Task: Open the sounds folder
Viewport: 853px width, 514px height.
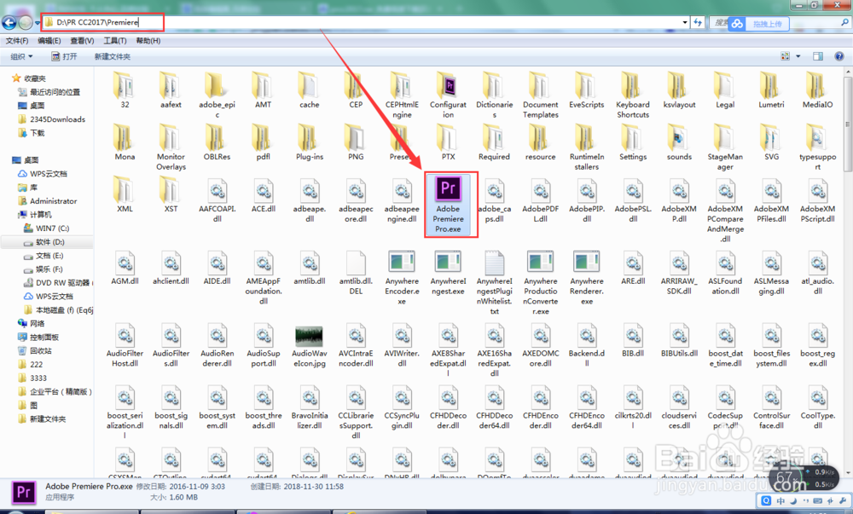Action: pos(679,143)
